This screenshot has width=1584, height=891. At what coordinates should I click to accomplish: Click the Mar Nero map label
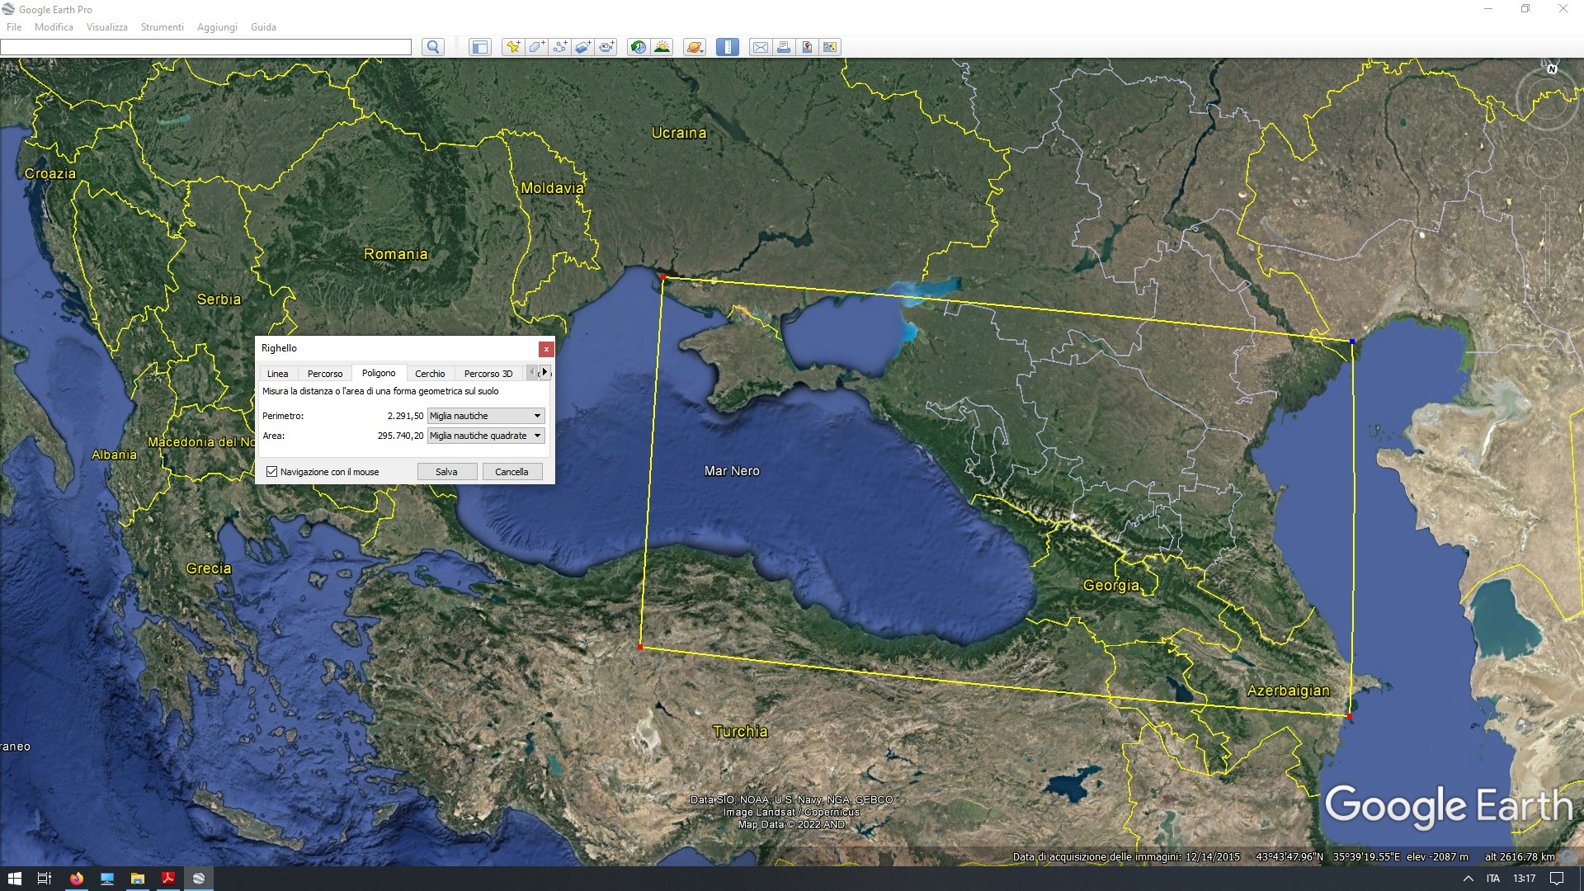732,471
